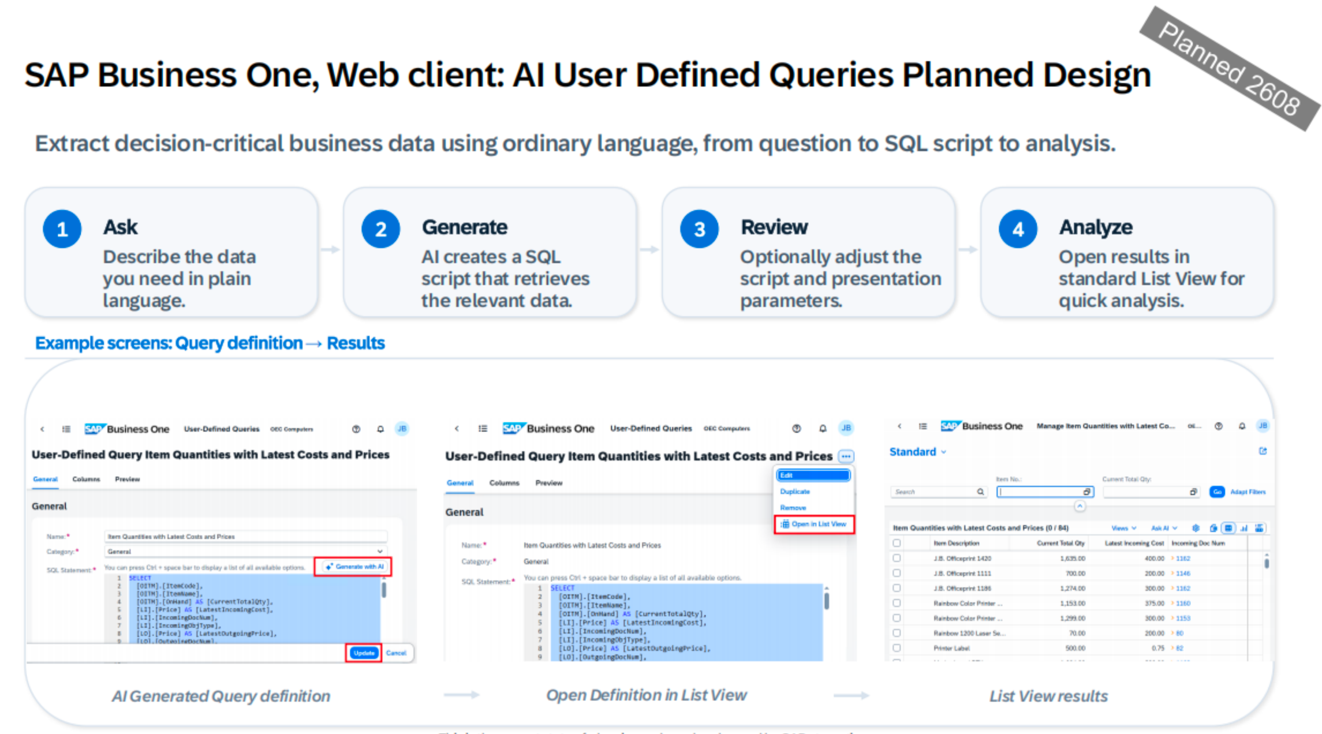The image size is (1322, 734).
Task: Open the Ask AI dropdown
Action: pos(1164,528)
